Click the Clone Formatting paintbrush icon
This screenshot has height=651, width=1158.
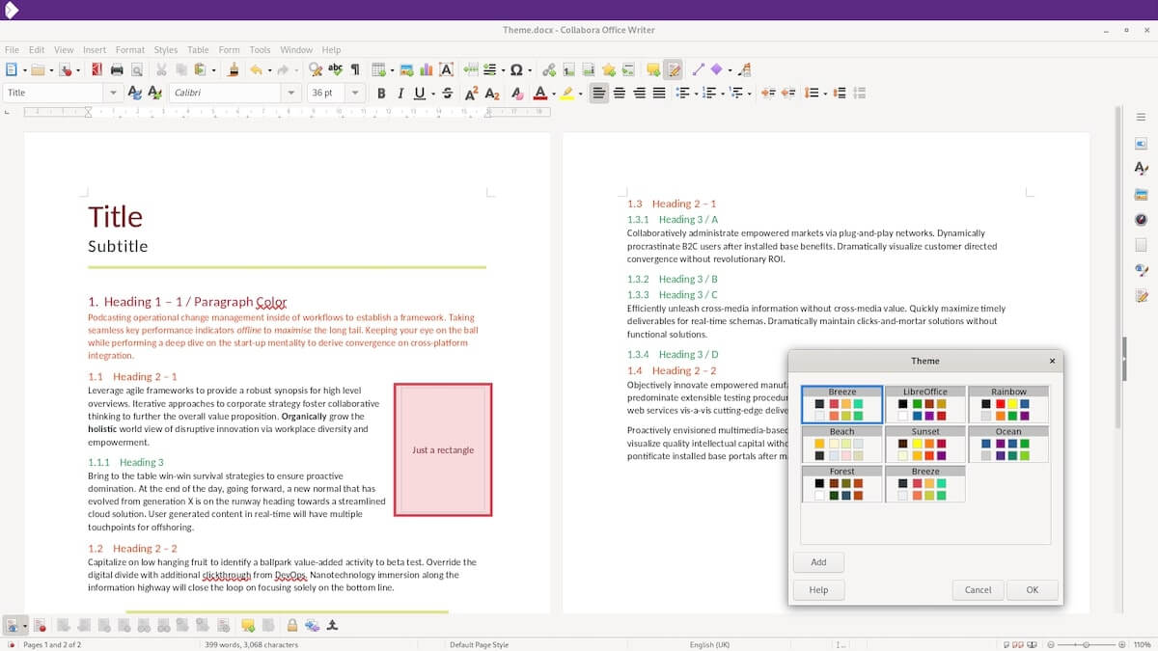point(233,69)
